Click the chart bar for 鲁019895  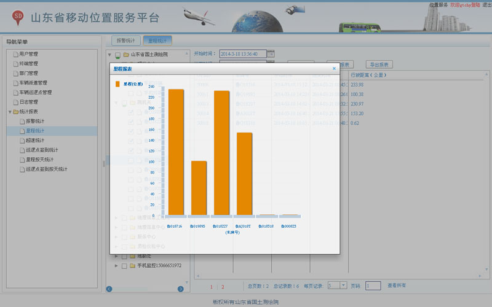[x=199, y=188]
